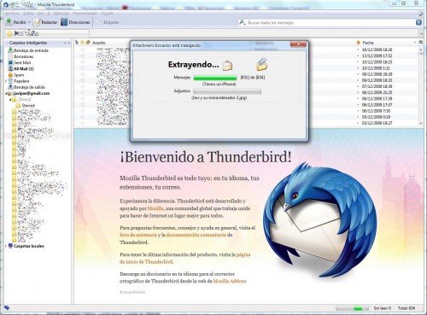
Task: Open the Direcciones address book icon
Action: [x=64, y=22]
